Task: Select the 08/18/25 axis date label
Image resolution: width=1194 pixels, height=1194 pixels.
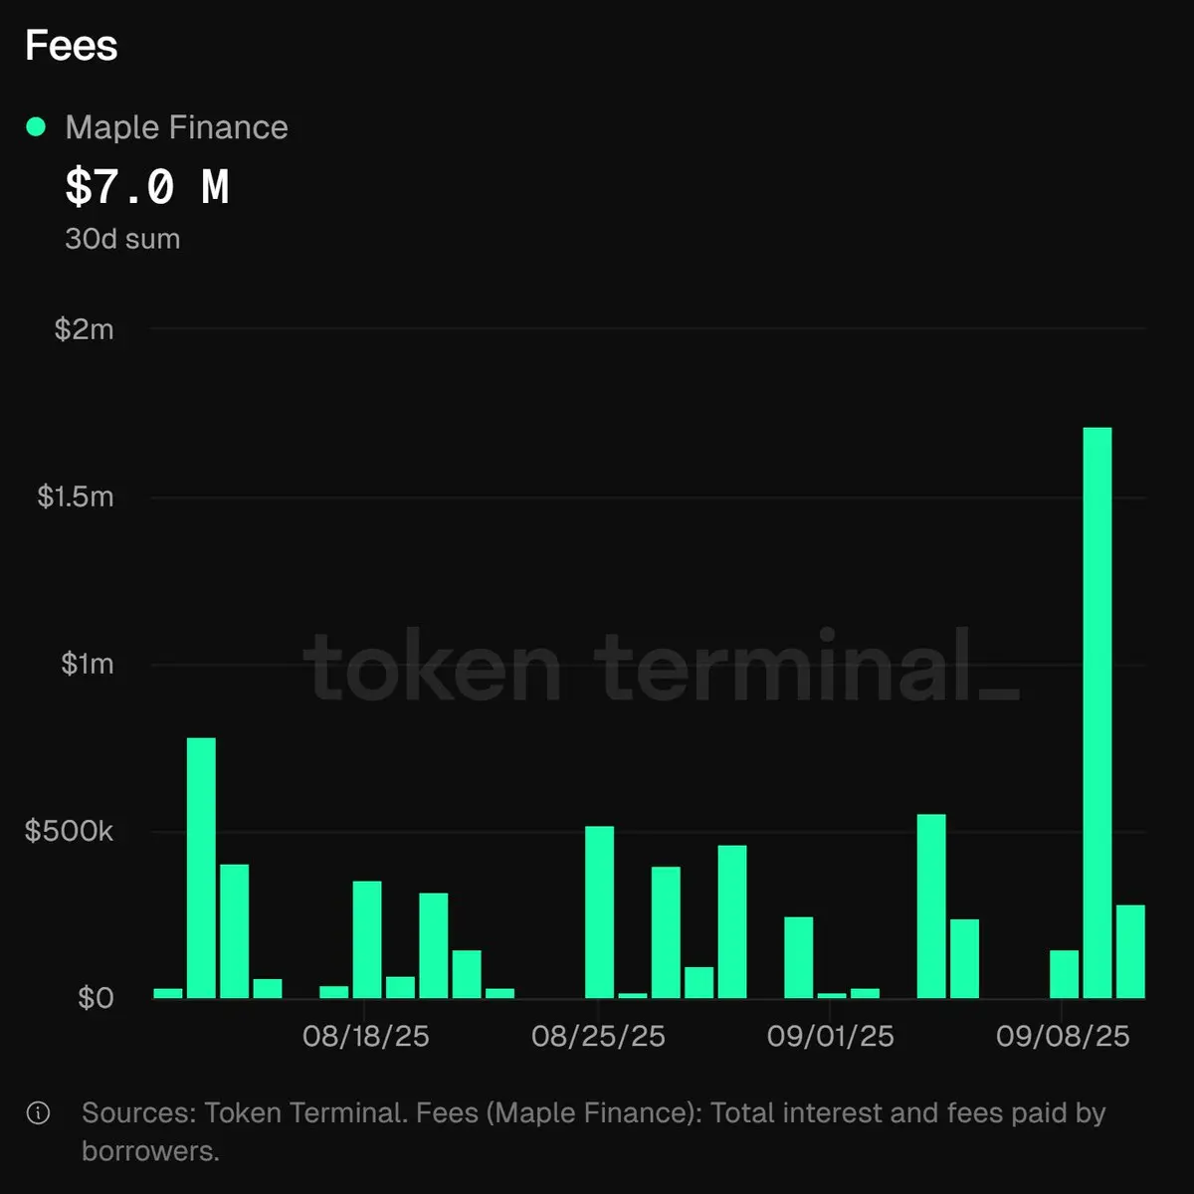Action: [x=366, y=1037]
